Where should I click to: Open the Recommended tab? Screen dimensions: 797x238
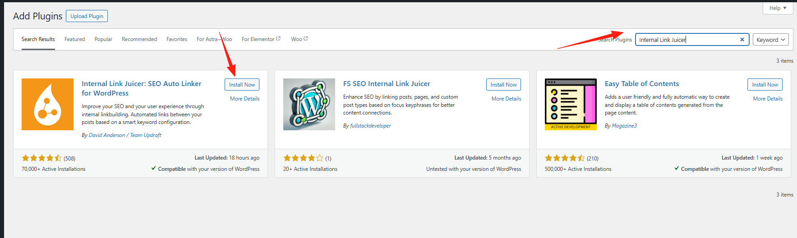coord(139,39)
